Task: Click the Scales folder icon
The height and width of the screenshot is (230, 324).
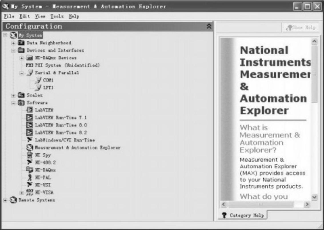Action: coord(21,95)
